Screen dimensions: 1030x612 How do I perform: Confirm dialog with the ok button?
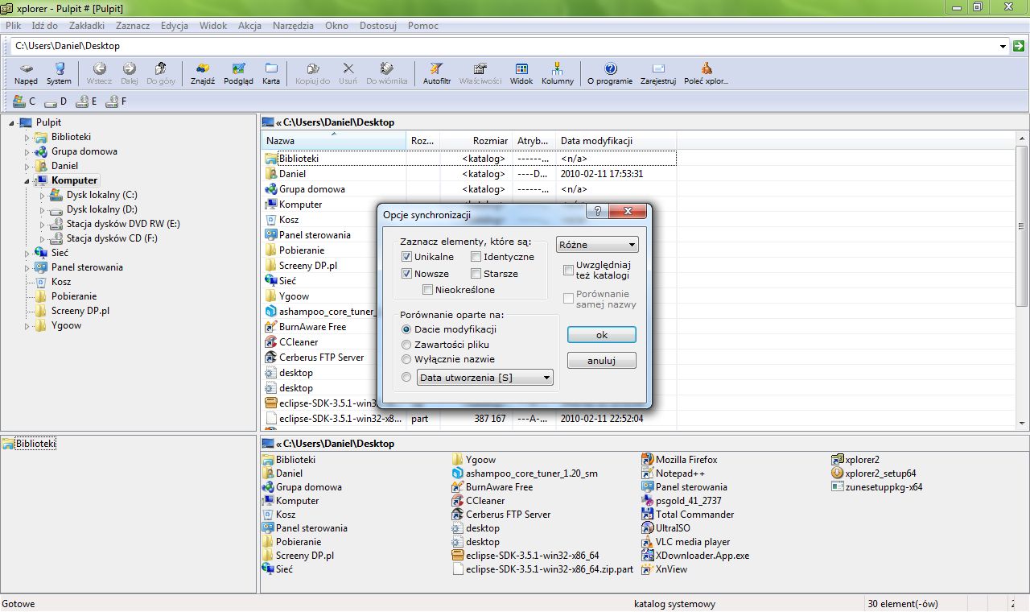[x=602, y=335]
